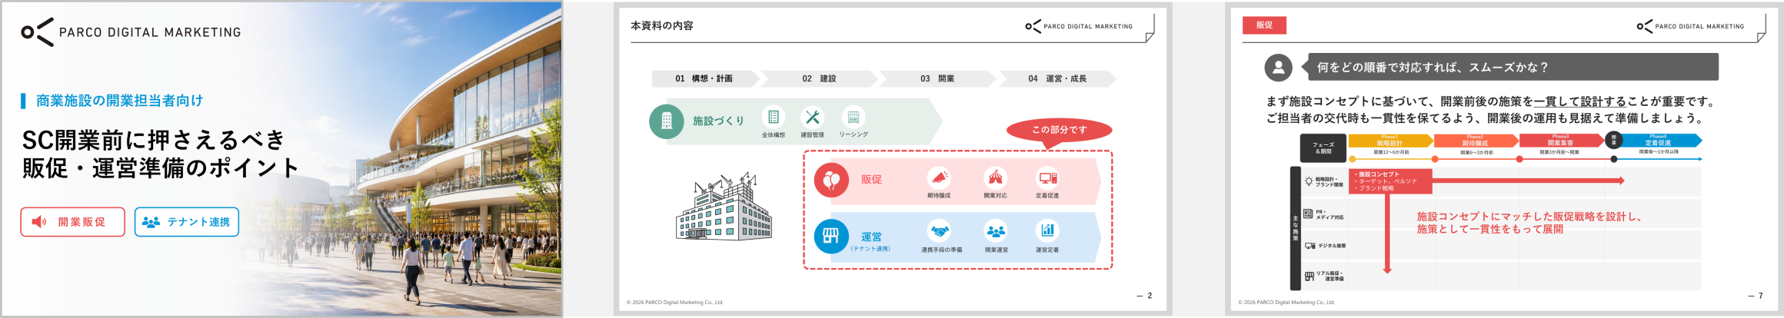Select the Phase2 期待醸成 orange arrow
The image size is (1784, 318).
click(1476, 141)
